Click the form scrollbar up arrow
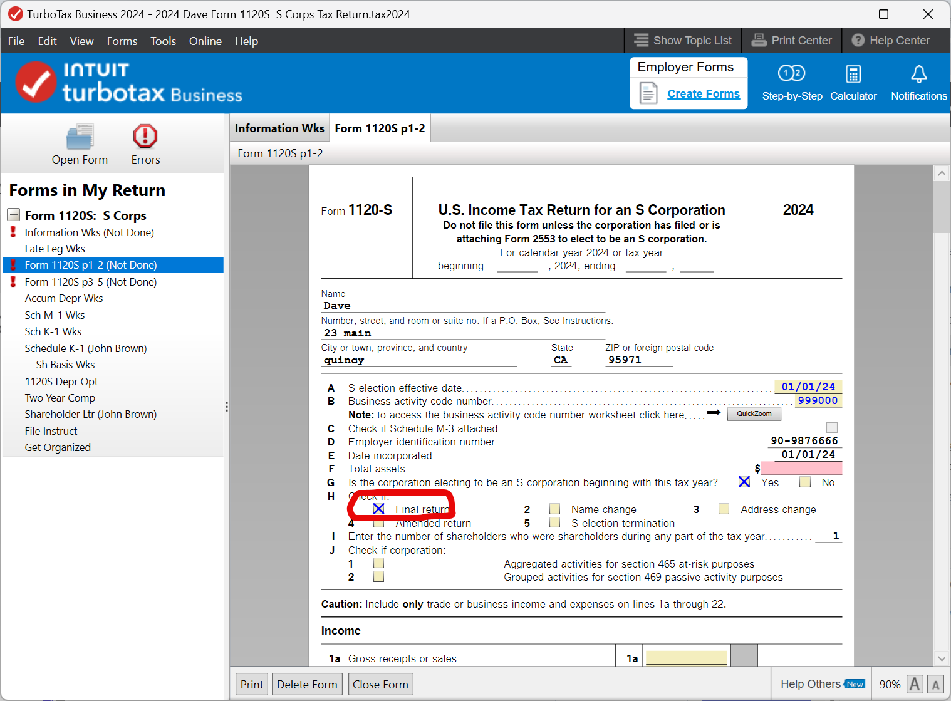The image size is (951, 701). pos(942,174)
